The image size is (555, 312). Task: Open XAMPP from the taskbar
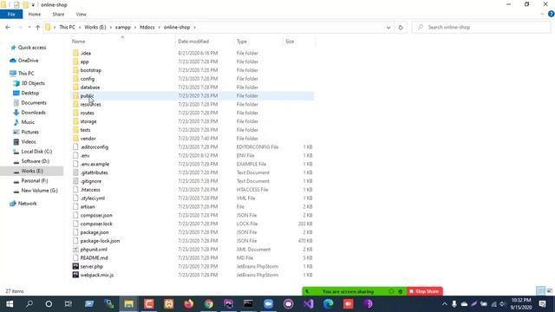169,304
